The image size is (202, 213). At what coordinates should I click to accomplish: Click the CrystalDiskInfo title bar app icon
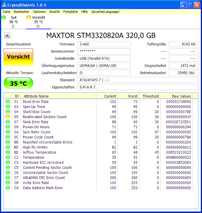[4, 5]
